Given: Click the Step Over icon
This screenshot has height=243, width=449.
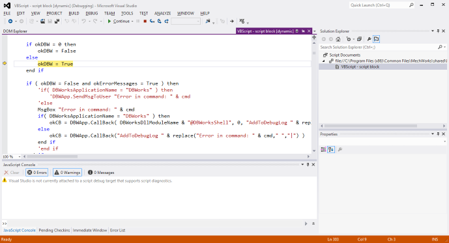Looking at the screenshot, I should click(159, 21).
